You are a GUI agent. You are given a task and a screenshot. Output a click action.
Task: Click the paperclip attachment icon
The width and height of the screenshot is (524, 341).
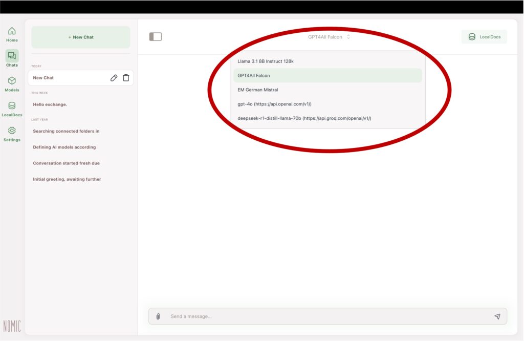tap(158, 316)
